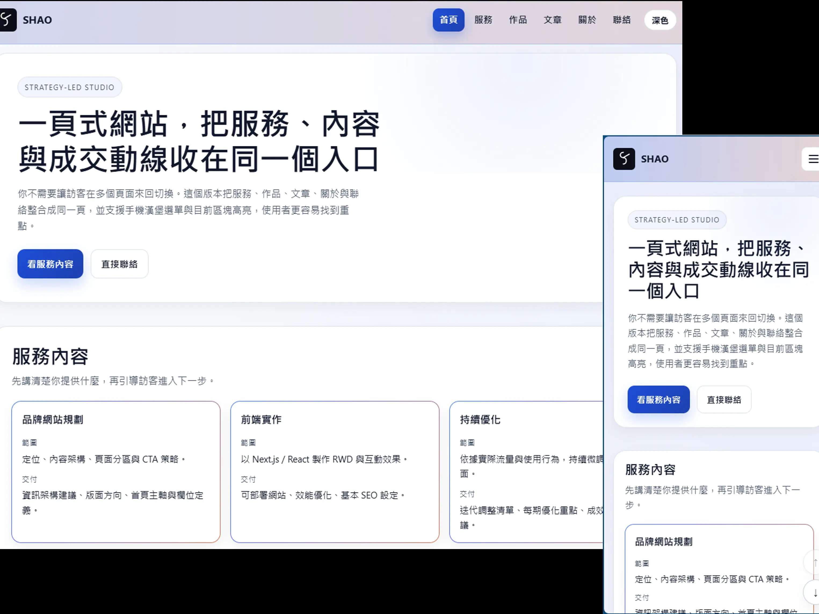Click the STRATEGY-LED STUDIO badge

click(70, 87)
